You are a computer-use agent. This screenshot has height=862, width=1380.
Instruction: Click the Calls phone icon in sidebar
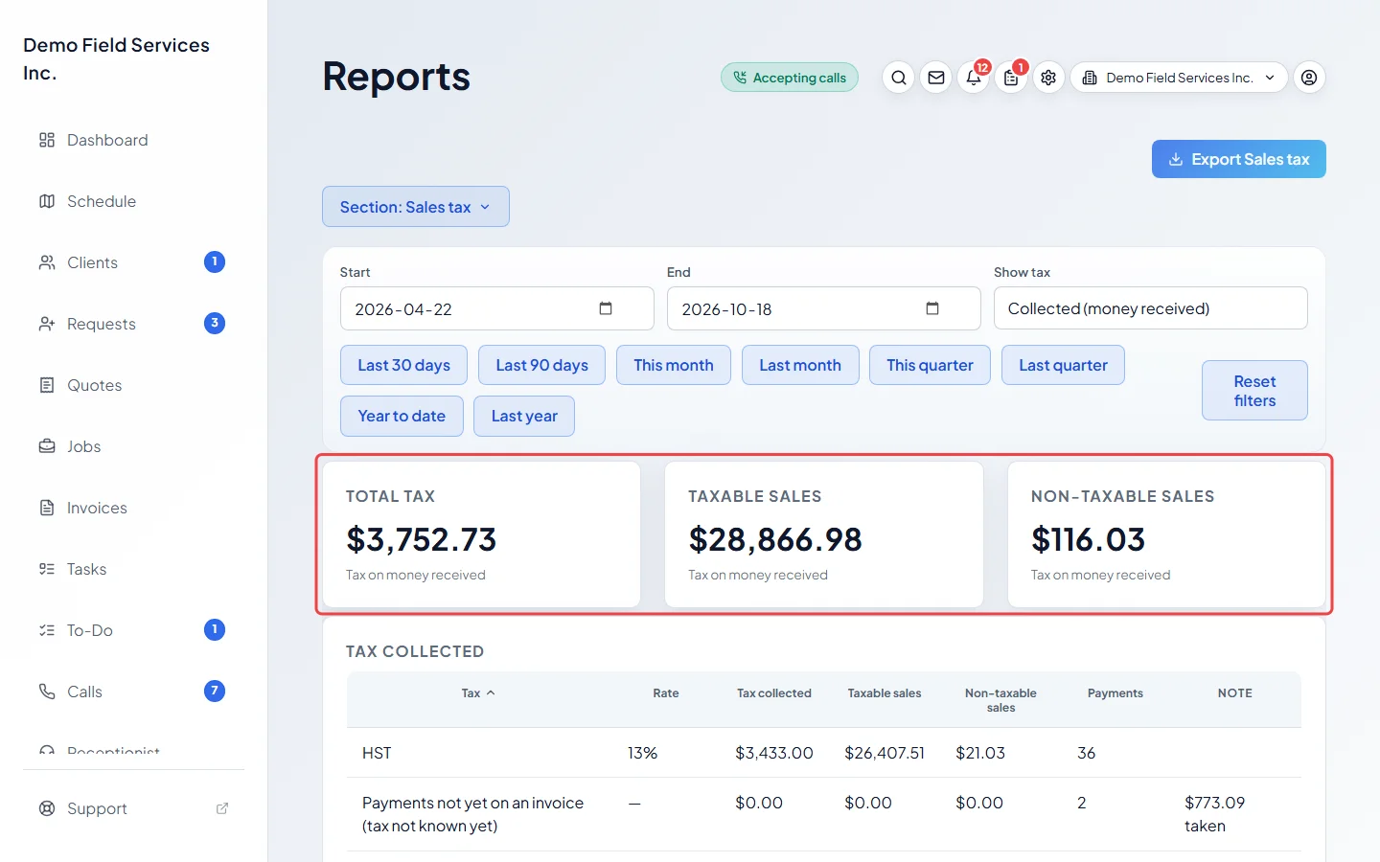click(x=47, y=692)
